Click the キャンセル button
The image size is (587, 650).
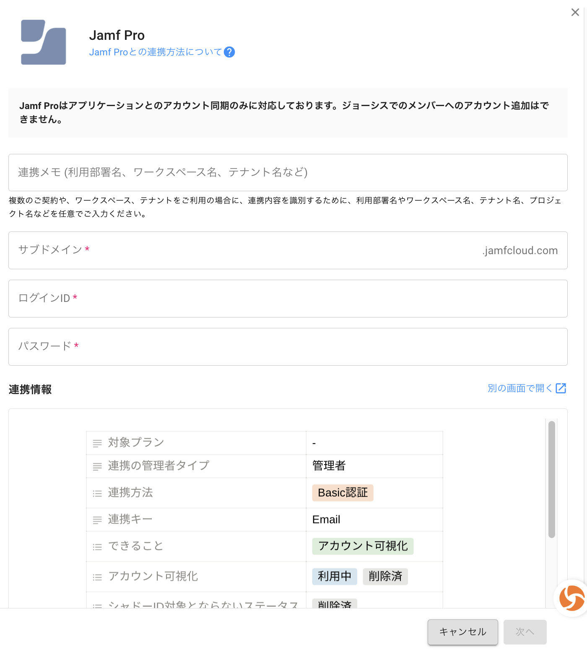(463, 632)
